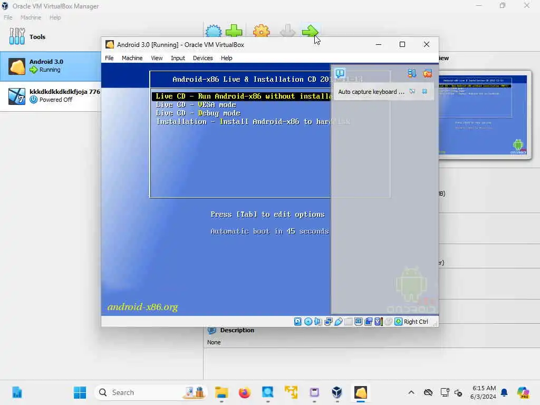Viewport: 540px width, 405px height.
Task: Click the Add machine green plus icon
Action: pos(234,31)
